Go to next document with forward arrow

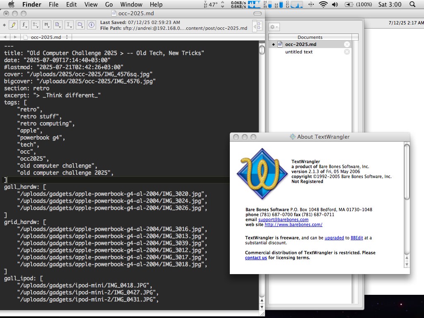click(x=15, y=37)
